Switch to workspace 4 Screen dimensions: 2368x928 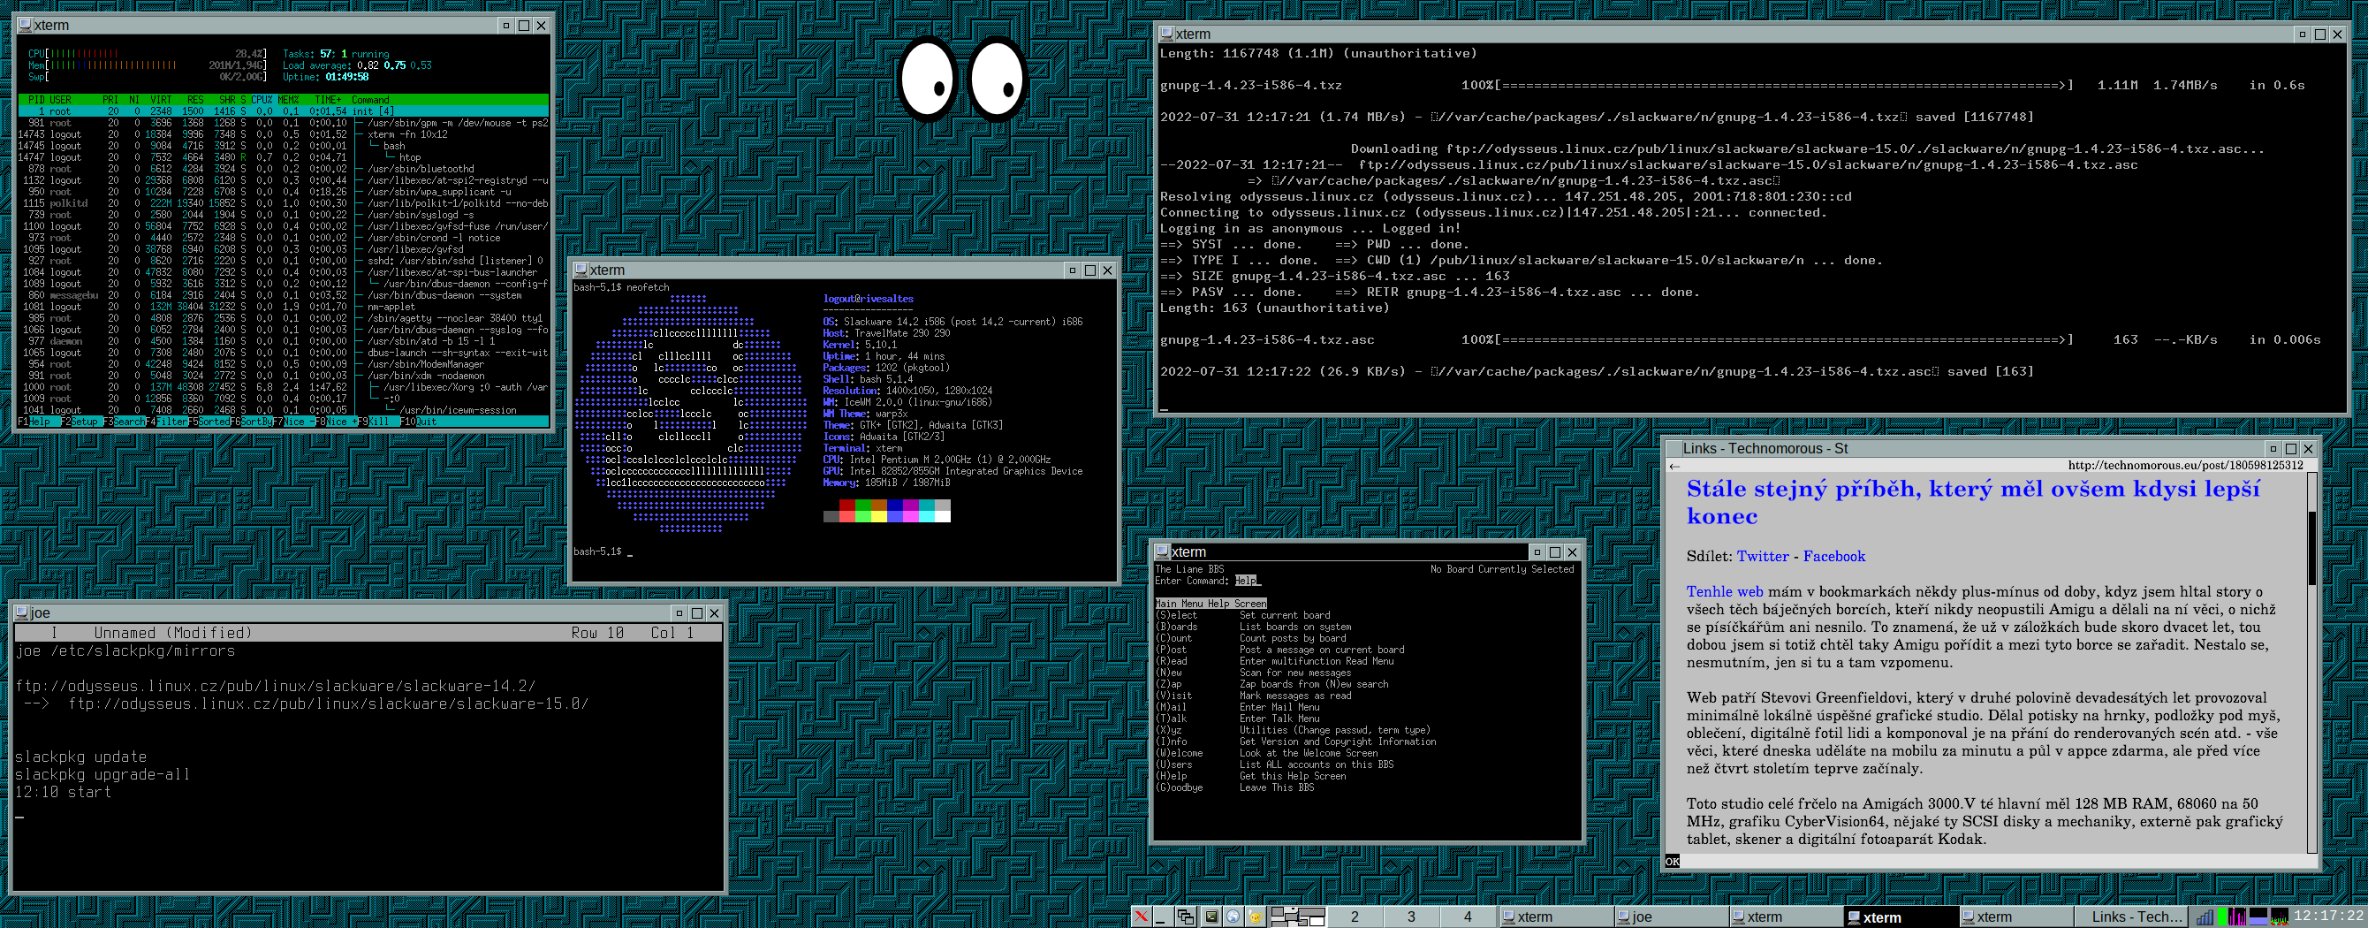coord(1467,916)
